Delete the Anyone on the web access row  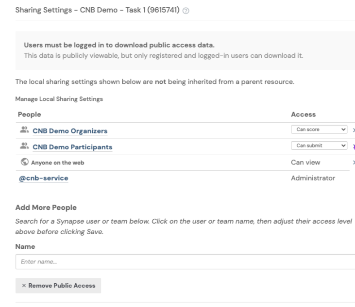coord(353,162)
